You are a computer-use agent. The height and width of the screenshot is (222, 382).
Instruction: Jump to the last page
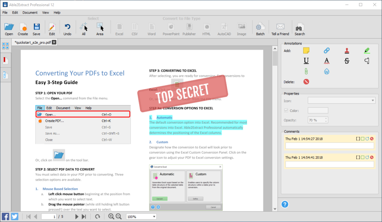coord(84,216)
